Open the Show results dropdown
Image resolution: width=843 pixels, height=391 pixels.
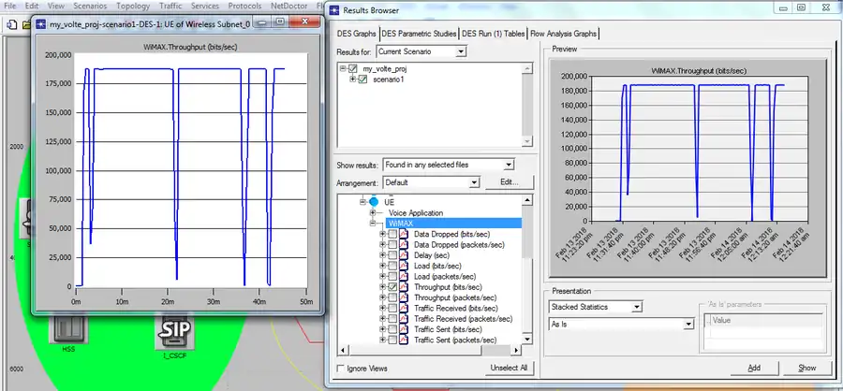(x=510, y=165)
